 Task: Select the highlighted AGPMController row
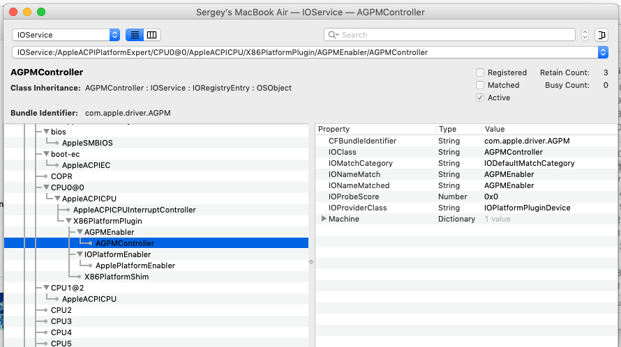tap(156, 243)
